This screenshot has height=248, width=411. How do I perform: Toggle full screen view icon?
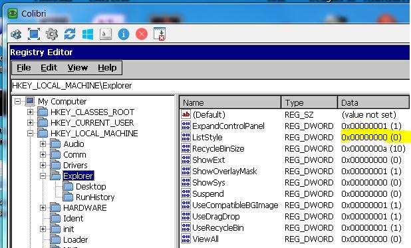click(34, 34)
